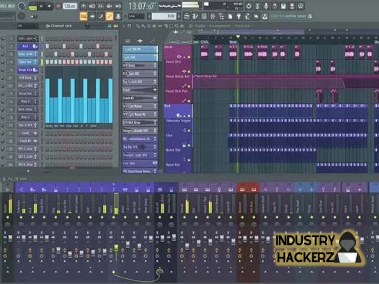Mute the Kick playlist track
Image resolution: width=379 pixels, height=284 pixels.
tap(189, 116)
